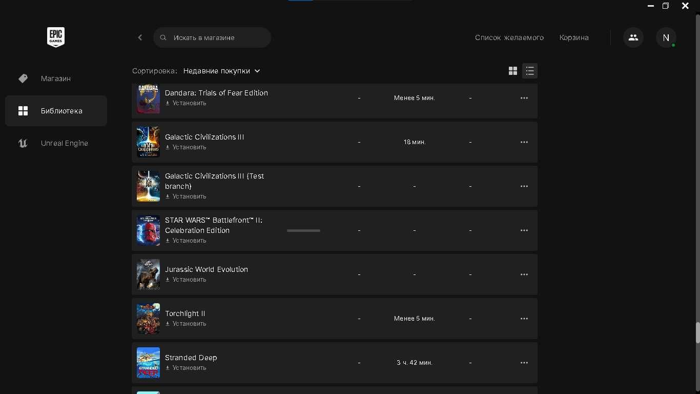Click the Torchlight II title text
This screenshot has width=700, height=394.
coord(185,313)
